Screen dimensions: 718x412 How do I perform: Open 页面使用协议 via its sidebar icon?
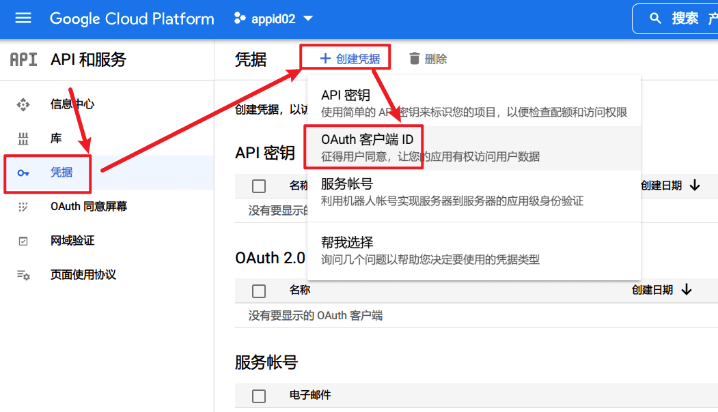[x=23, y=275]
